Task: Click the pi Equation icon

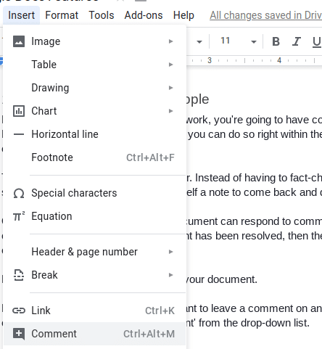Action: [19, 216]
